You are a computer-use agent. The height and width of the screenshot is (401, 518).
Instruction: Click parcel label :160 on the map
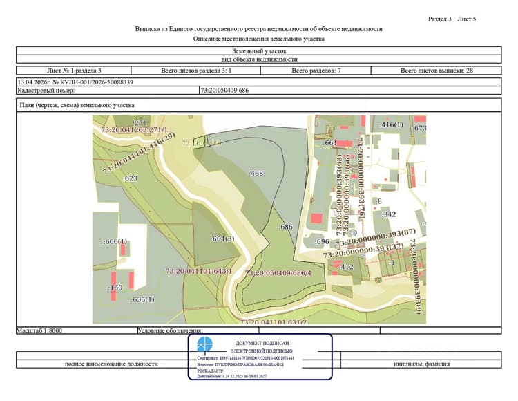click(115, 288)
